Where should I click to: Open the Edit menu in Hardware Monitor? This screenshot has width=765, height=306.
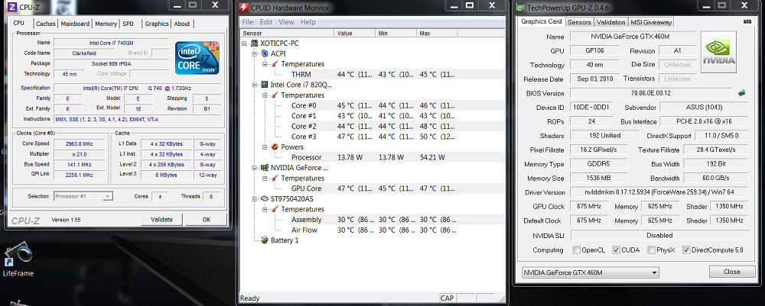pyautogui.click(x=266, y=22)
